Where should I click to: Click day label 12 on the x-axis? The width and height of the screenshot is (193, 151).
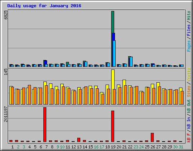pyautogui.click(x=74, y=147)
